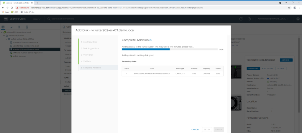Open the Storage inventory view
The image size is (302, 133).
tap(19, 27)
